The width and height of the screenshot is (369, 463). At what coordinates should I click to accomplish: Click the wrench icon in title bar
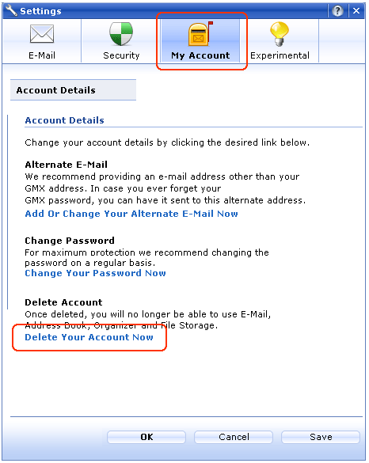coord(11,10)
